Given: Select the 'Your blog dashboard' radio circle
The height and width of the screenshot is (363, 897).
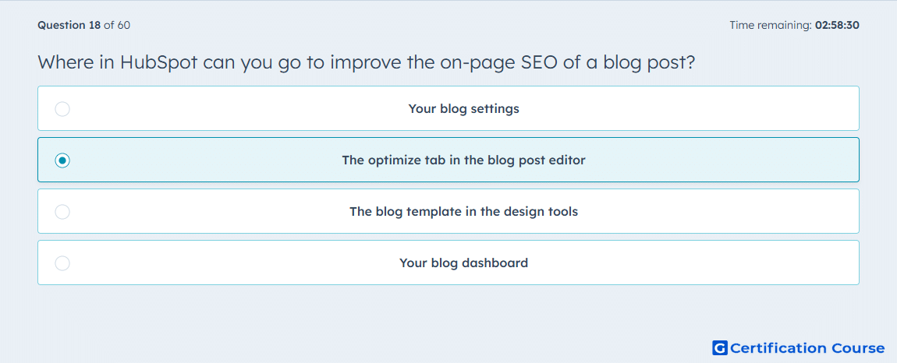Looking at the screenshot, I should pos(62,263).
